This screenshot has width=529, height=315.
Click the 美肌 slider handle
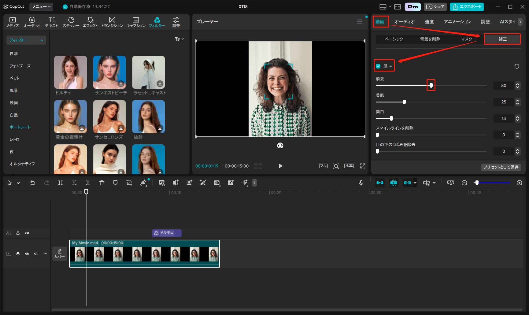click(x=404, y=102)
